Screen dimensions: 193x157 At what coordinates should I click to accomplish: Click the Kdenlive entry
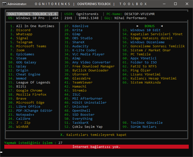click(80, 26)
